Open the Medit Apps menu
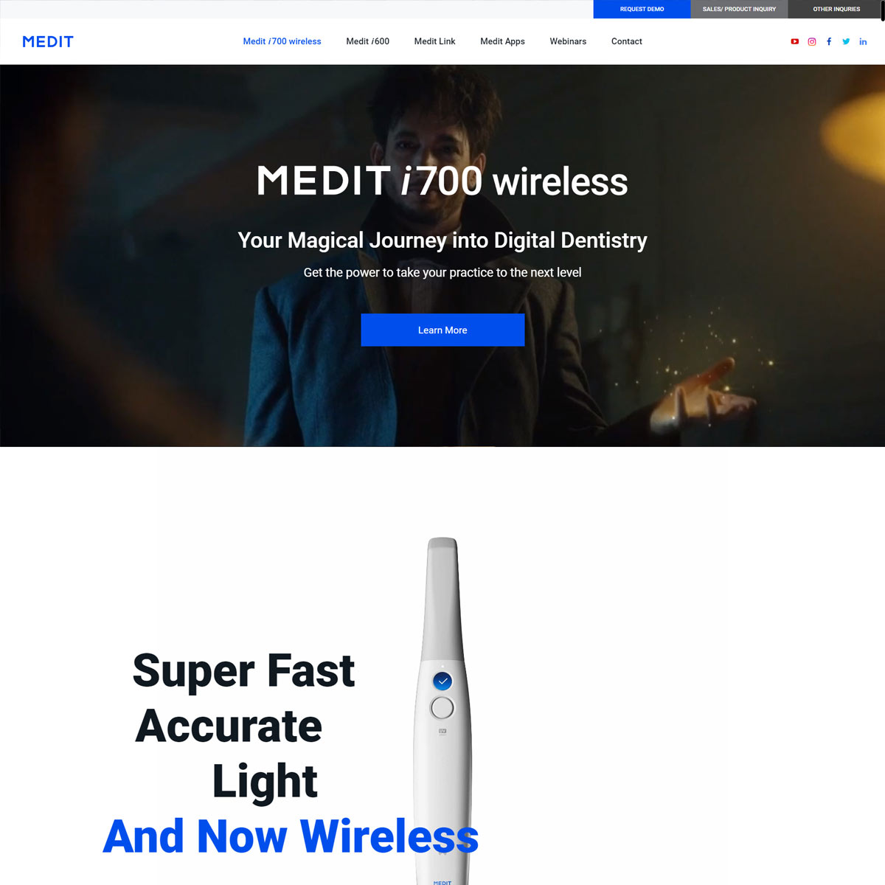Screen dimensions: 885x885 [x=503, y=41]
